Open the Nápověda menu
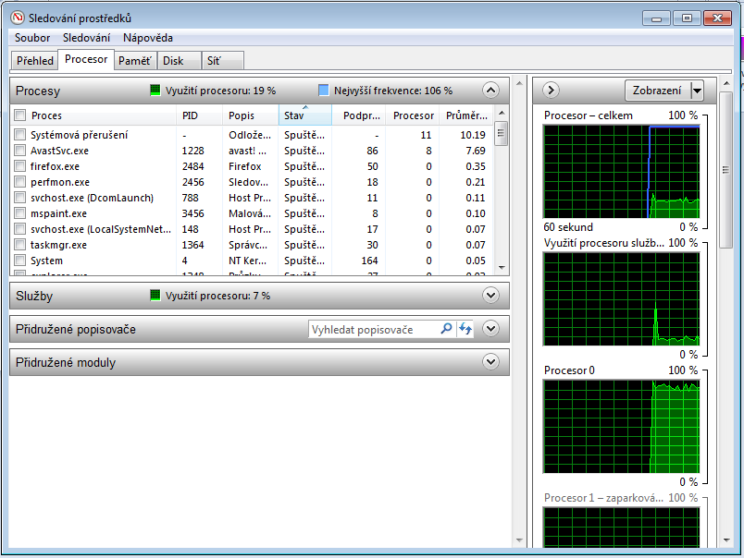The image size is (744, 558). tap(147, 38)
